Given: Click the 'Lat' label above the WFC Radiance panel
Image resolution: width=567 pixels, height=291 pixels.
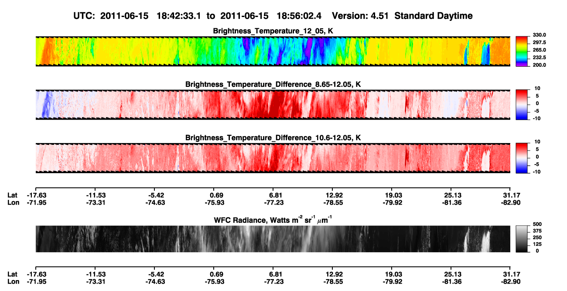Looking at the screenshot, I should point(12,195).
